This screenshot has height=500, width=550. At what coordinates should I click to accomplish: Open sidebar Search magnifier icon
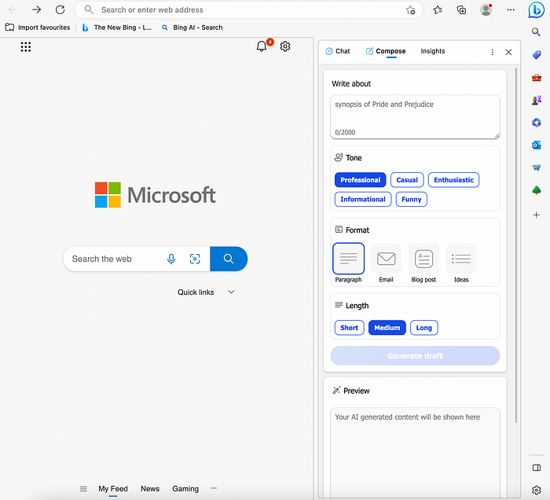pyautogui.click(x=536, y=32)
